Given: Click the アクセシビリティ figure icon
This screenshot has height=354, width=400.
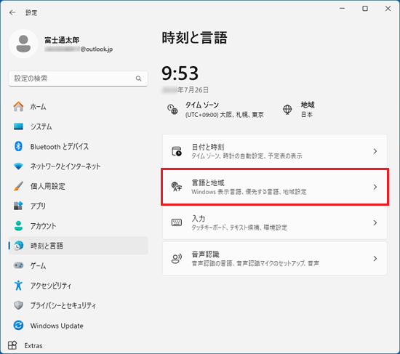Looking at the screenshot, I should [x=18, y=286].
